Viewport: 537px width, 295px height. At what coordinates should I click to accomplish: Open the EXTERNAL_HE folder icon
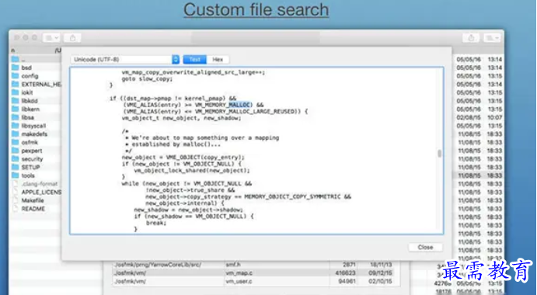tap(15, 84)
